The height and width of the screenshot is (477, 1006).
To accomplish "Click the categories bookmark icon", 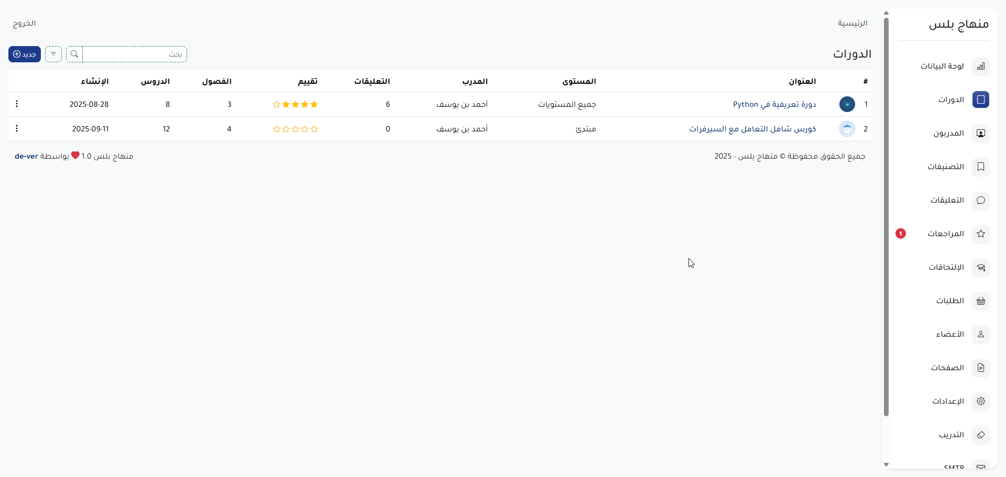I will 980,167.
